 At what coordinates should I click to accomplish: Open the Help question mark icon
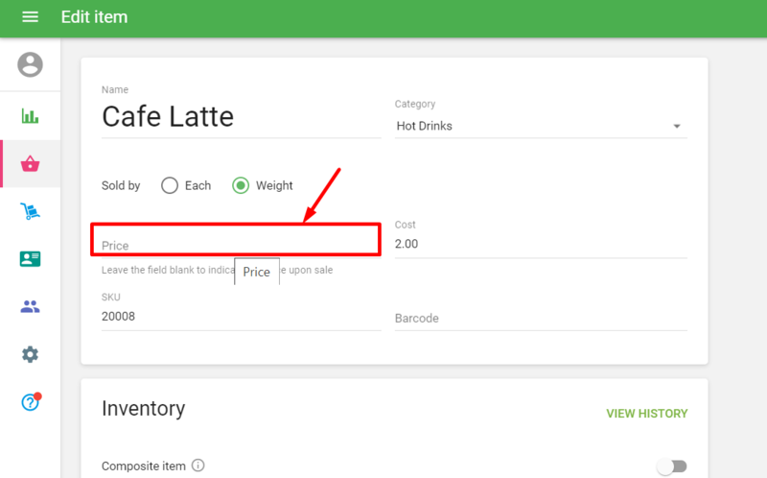[31, 402]
